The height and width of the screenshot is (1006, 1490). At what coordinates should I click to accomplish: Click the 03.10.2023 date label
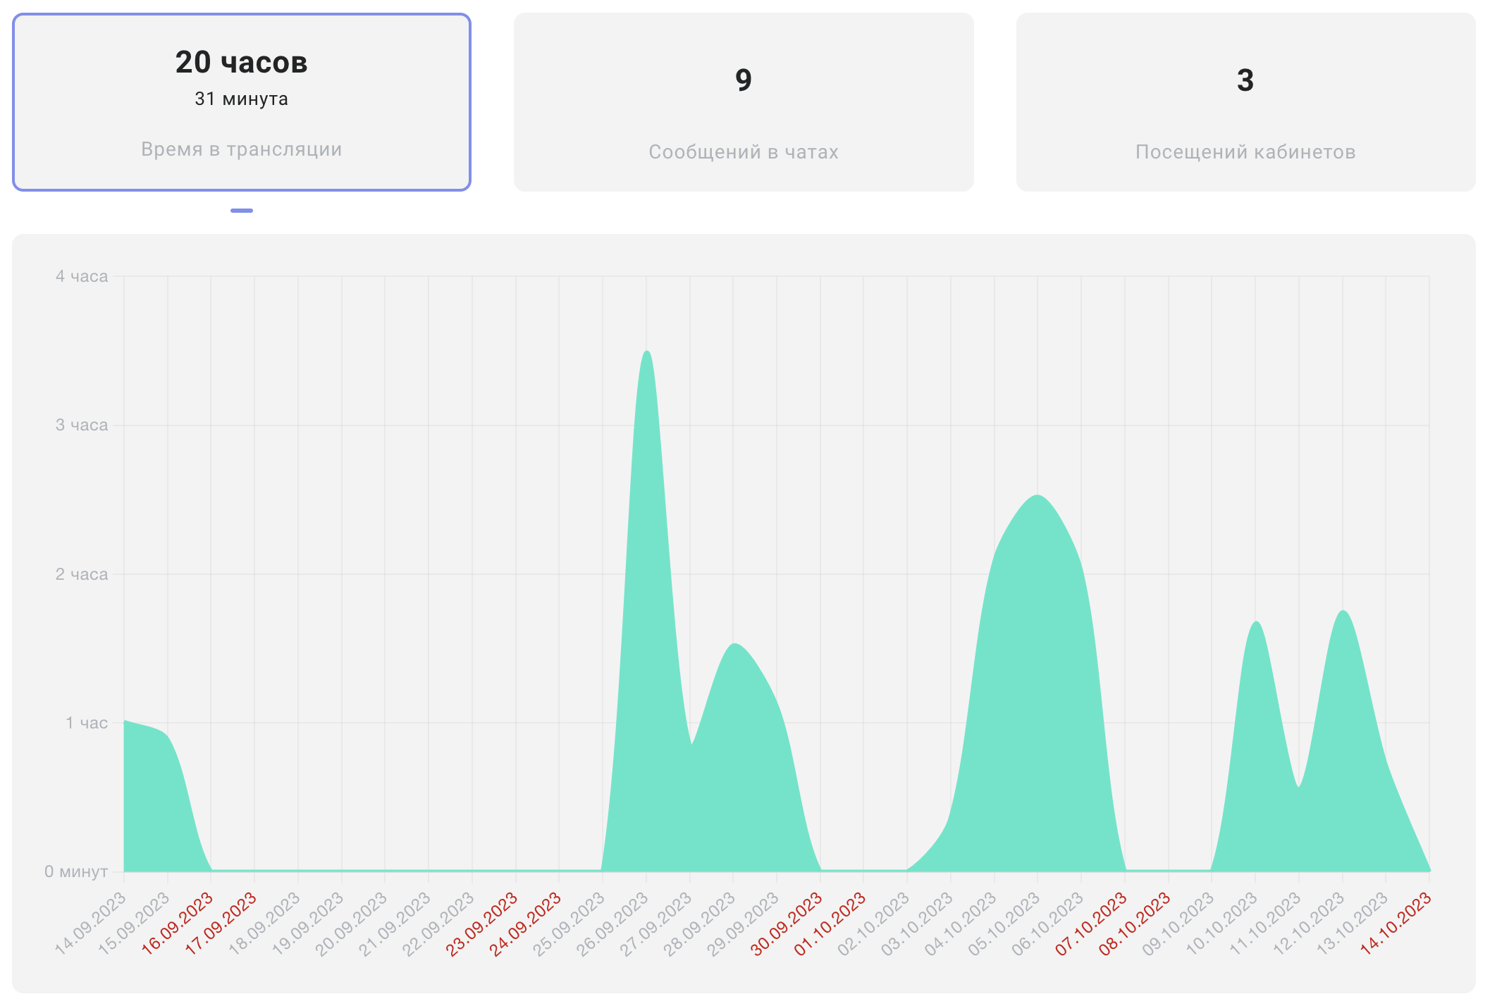[918, 924]
